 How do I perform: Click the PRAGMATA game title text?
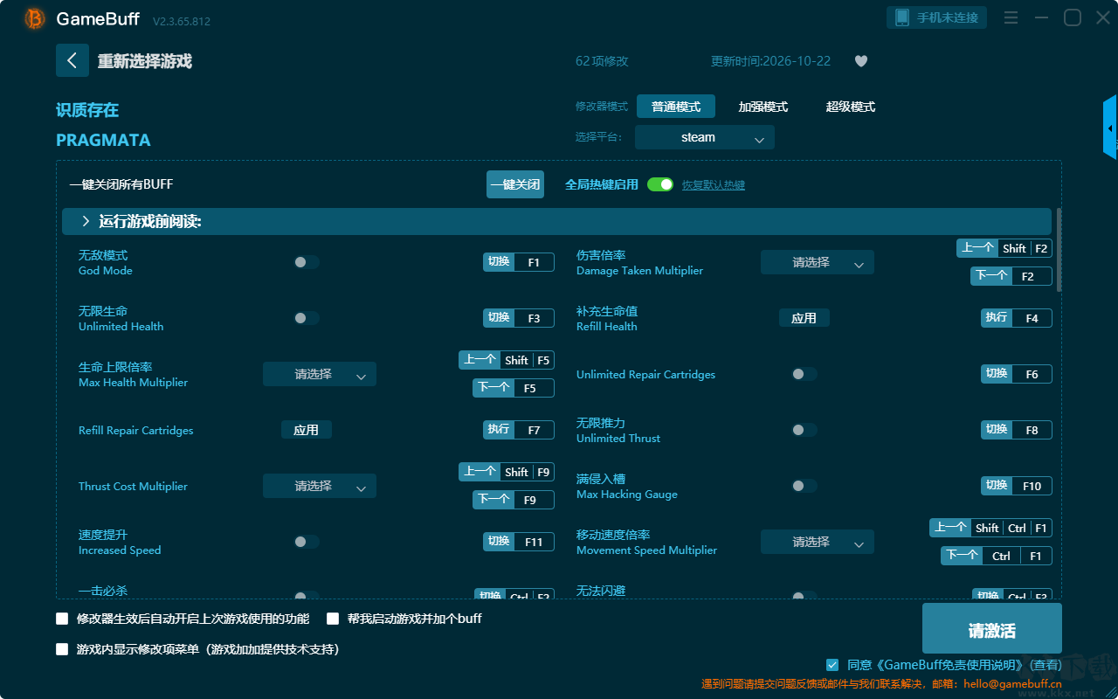[x=103, y=140]
